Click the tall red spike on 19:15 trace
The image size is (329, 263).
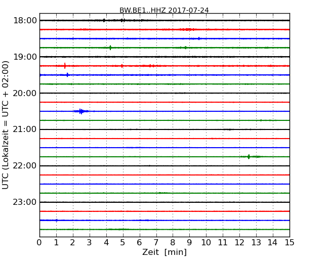tap(65, 66)
